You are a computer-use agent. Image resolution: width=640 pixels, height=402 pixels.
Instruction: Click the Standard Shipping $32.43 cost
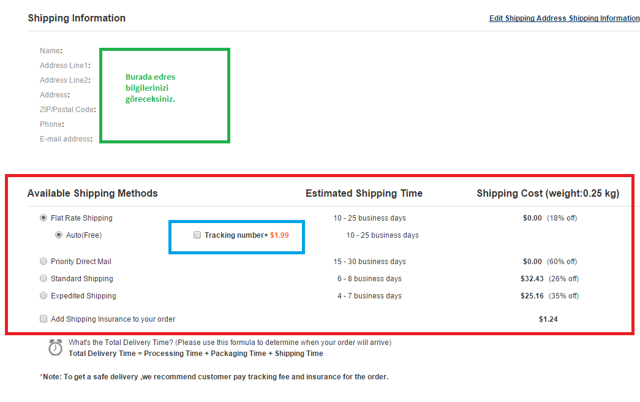coord(532,279)
